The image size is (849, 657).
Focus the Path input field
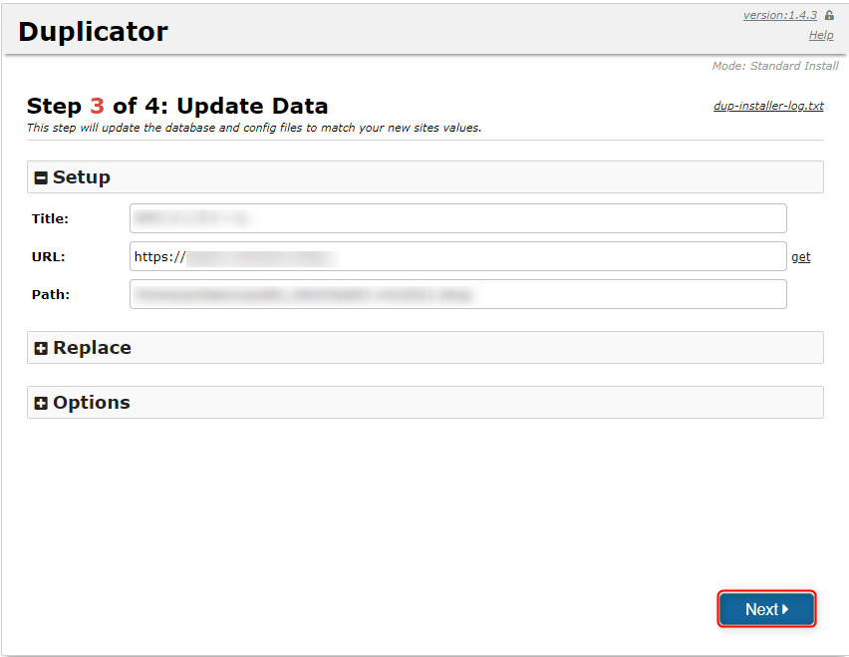[x=458, y=294]
